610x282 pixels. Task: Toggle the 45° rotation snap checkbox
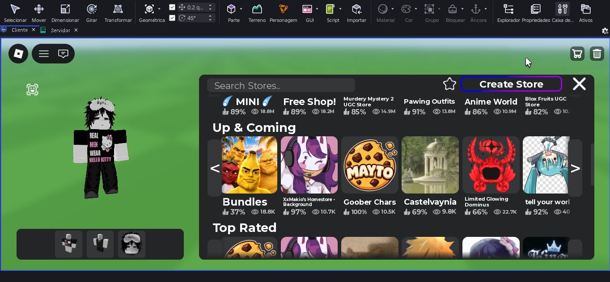(x=172, y=18)
